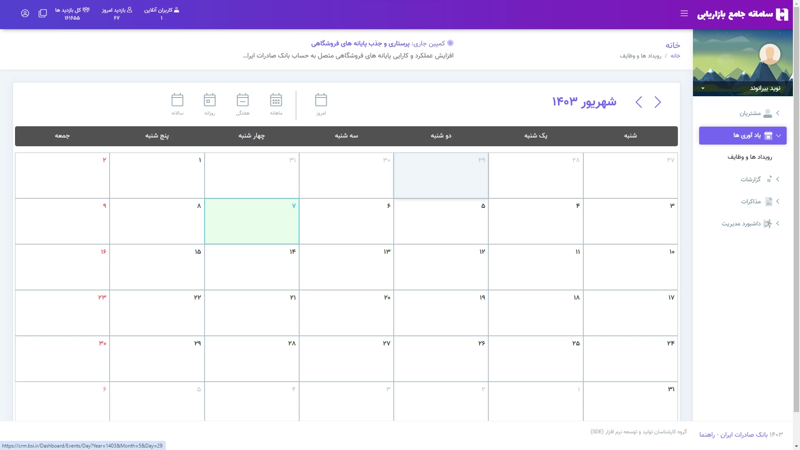Open the داشبورد مدیریت sidebar menu item
The image size is (800, 450).
[742, 224]
